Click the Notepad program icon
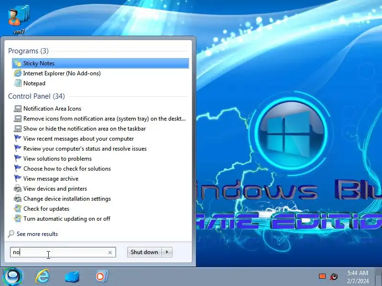 pyautogui.click(x=18, y=83)
